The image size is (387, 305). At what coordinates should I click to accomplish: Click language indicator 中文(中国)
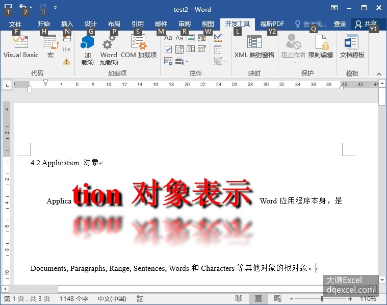112,298
